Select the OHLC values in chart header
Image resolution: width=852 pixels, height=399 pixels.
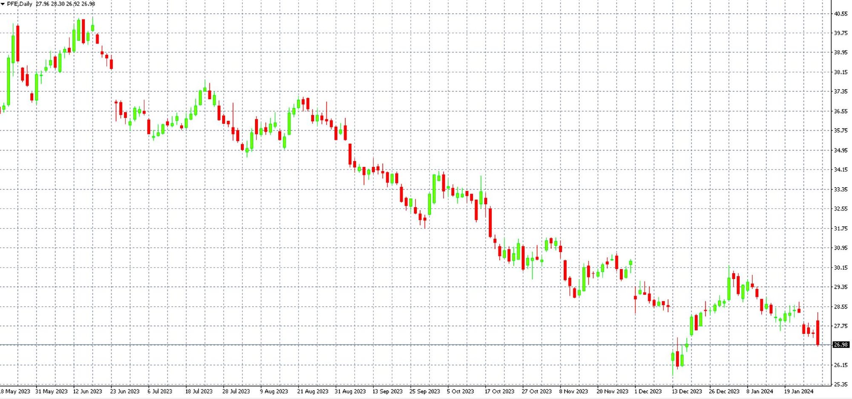point(65,4)
